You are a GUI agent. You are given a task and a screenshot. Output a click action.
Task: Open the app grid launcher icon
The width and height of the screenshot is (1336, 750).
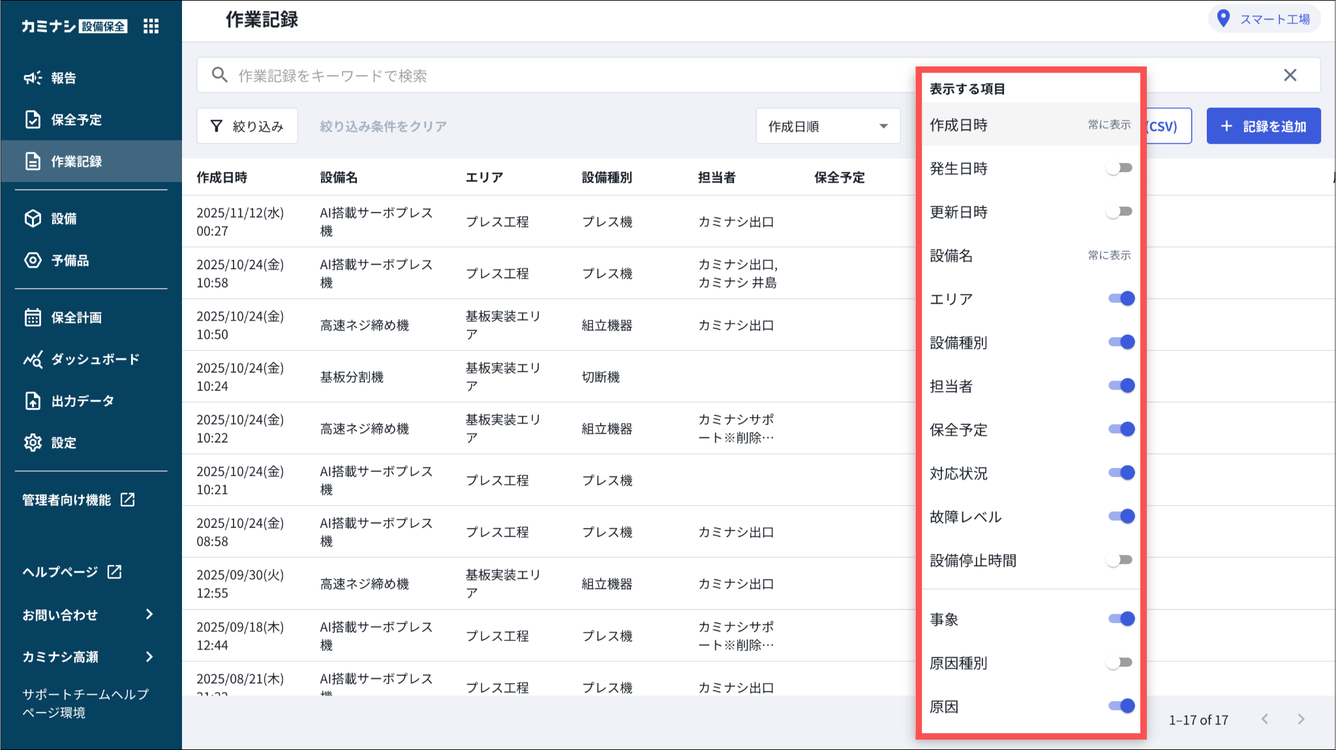point(151,26)
